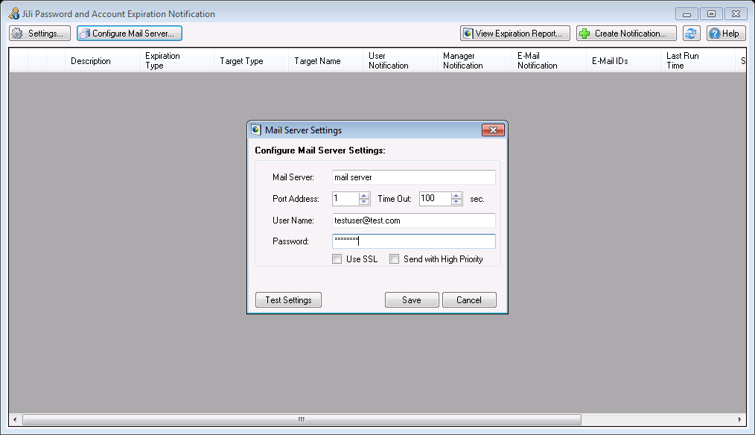
Task: Open the Settings toolbar button
Action: 39,34
